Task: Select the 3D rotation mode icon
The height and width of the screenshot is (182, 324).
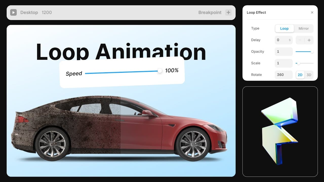Action: coord(309,75)
